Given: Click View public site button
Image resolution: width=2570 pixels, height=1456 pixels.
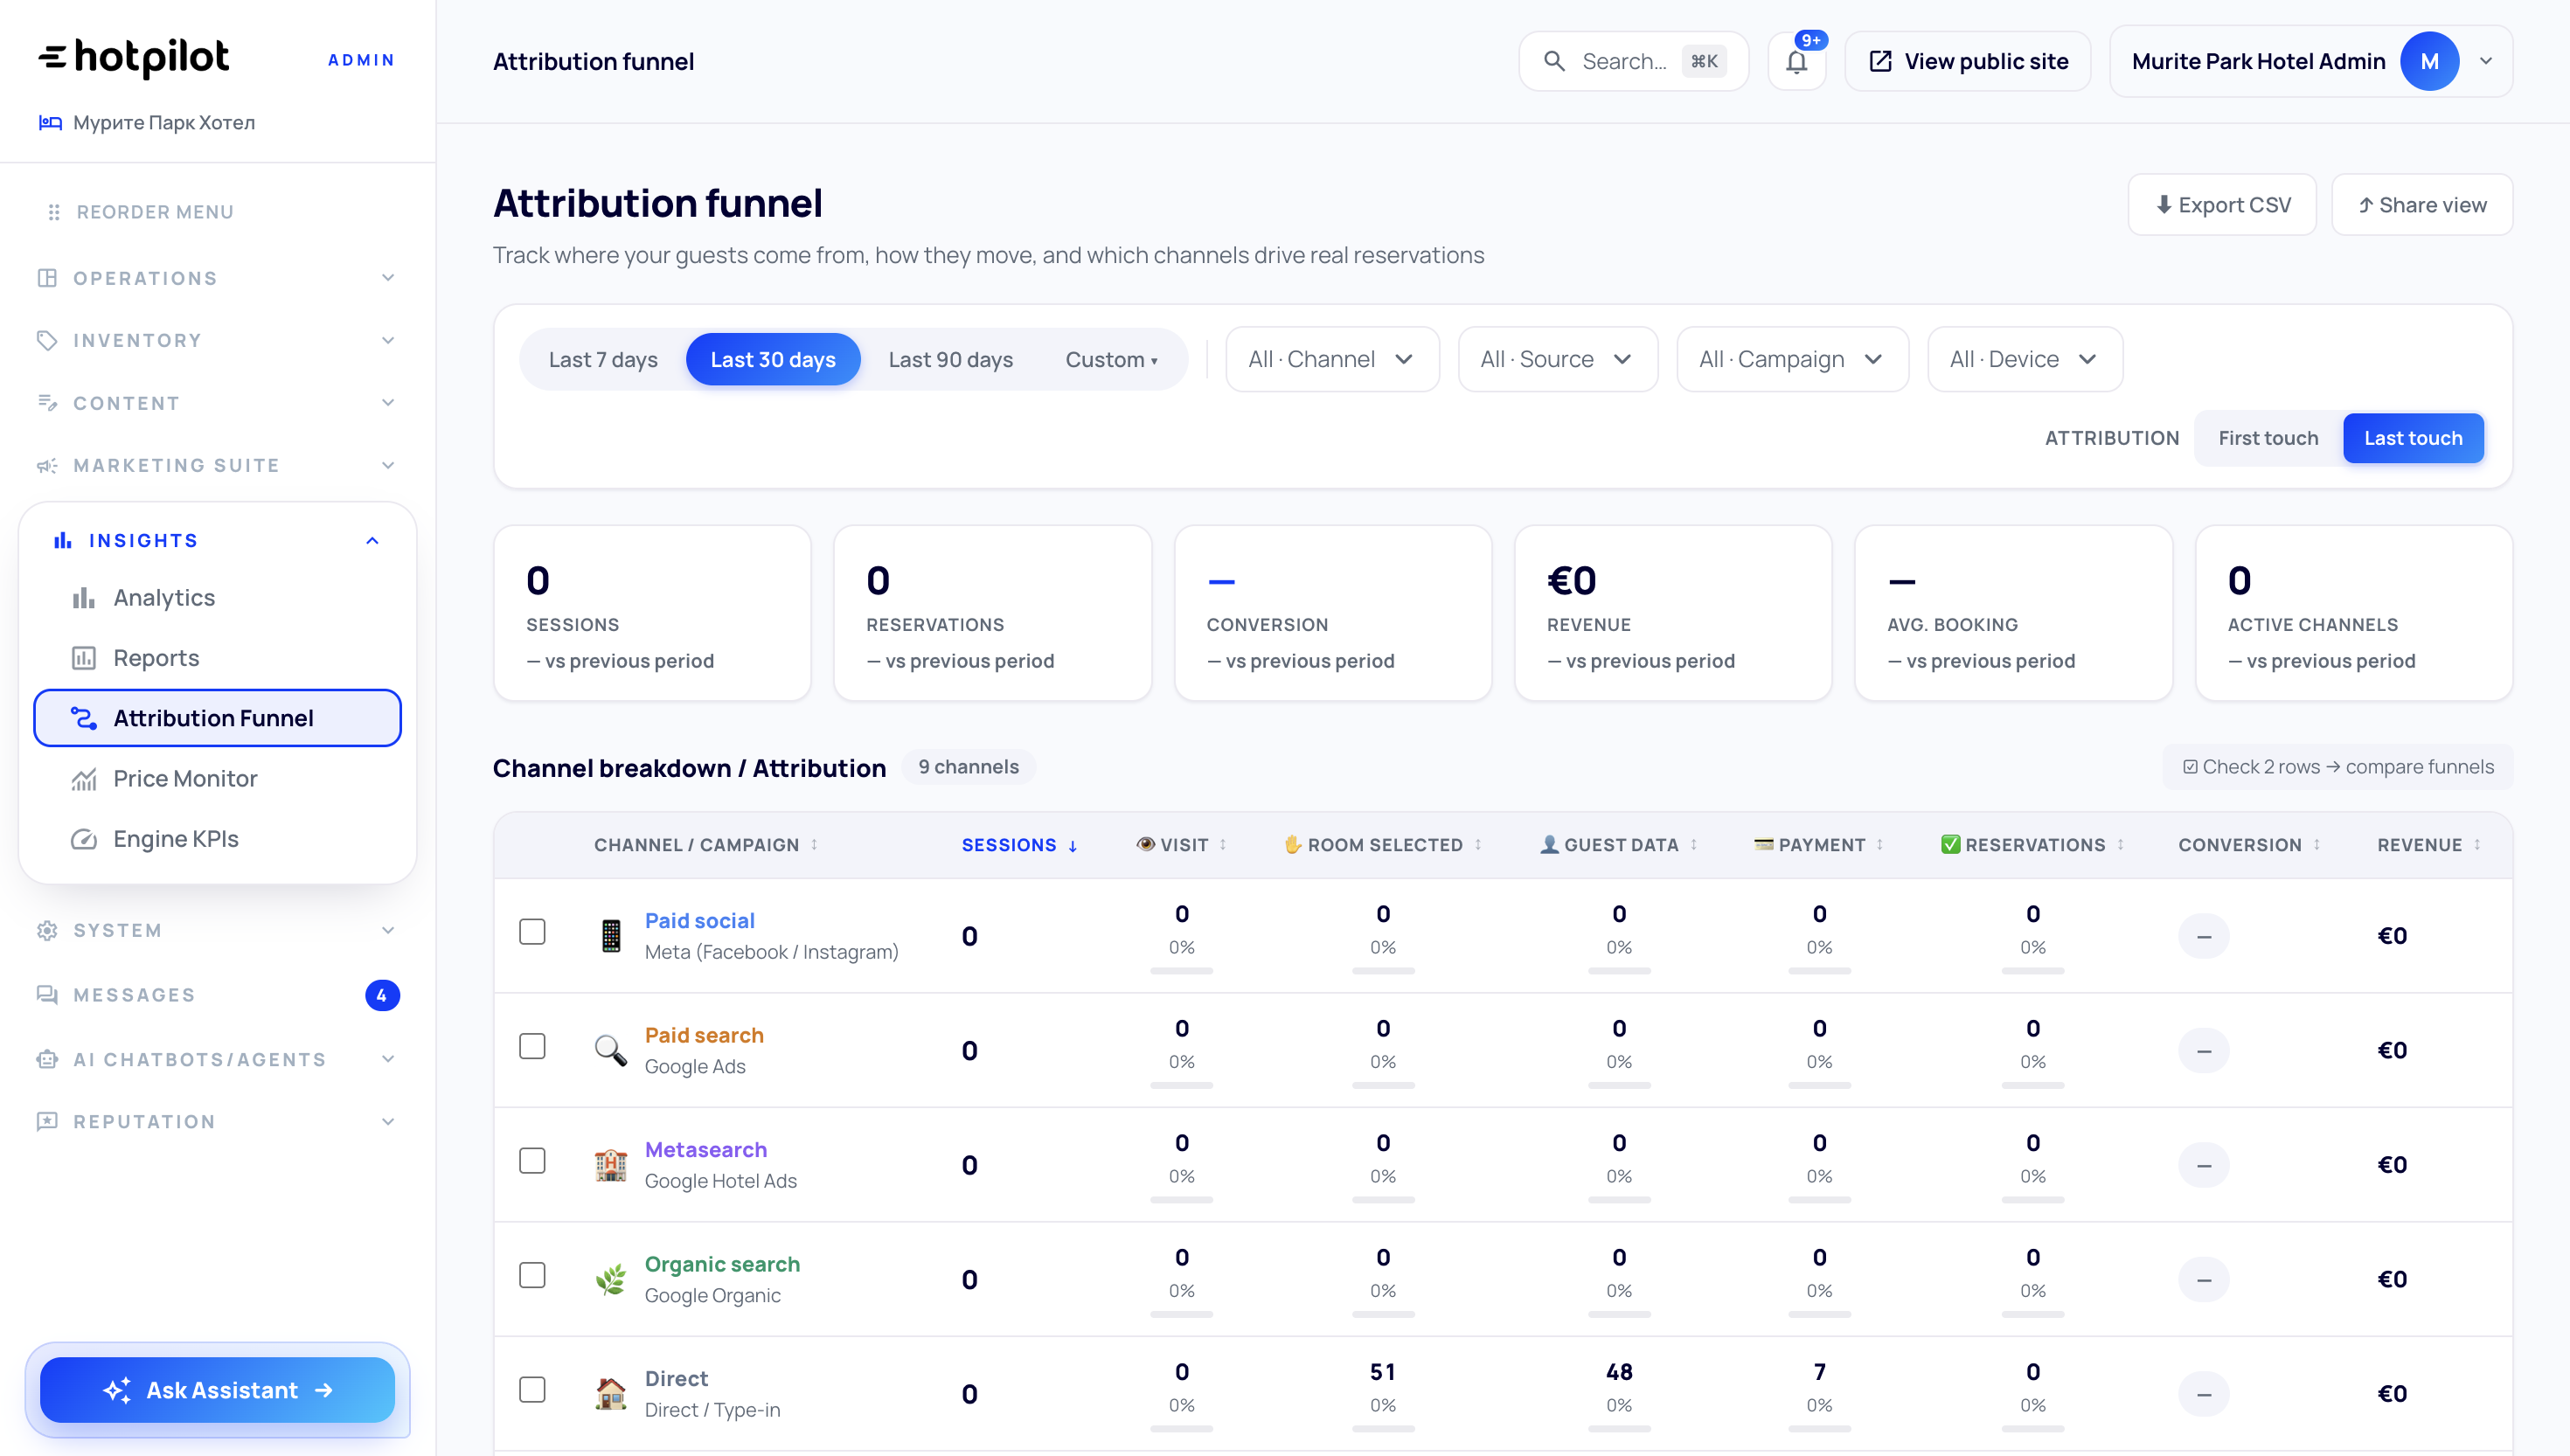Looking at the screenshot, I should pos(1968,61).
